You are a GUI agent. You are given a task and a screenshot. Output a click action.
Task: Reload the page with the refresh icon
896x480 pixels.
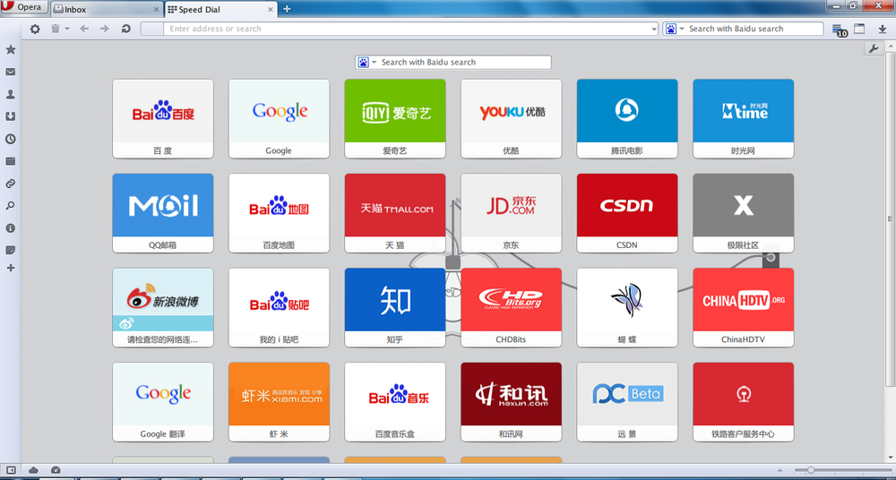pyautogui.click(x=125, y=29)
